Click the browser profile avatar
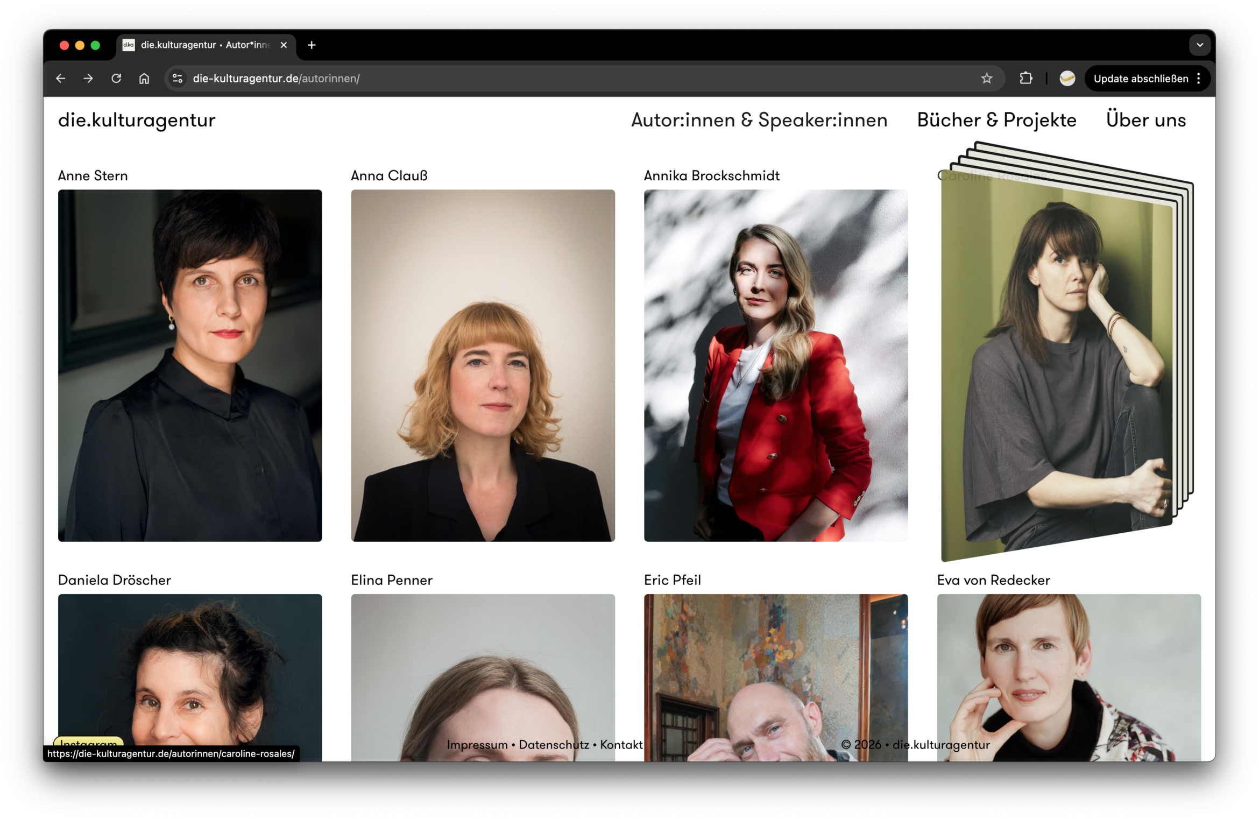This screenshot has width=1259, height=819. [x=1067, y=79]
